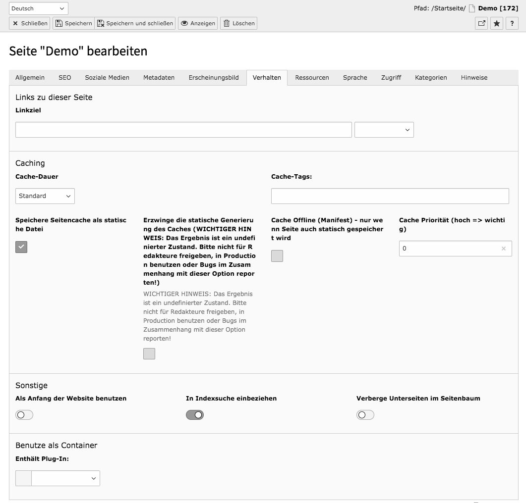Click the Speichern und schließen button
Screen dimensions: 526x503
pyautogui.click(x=135, y=23)
